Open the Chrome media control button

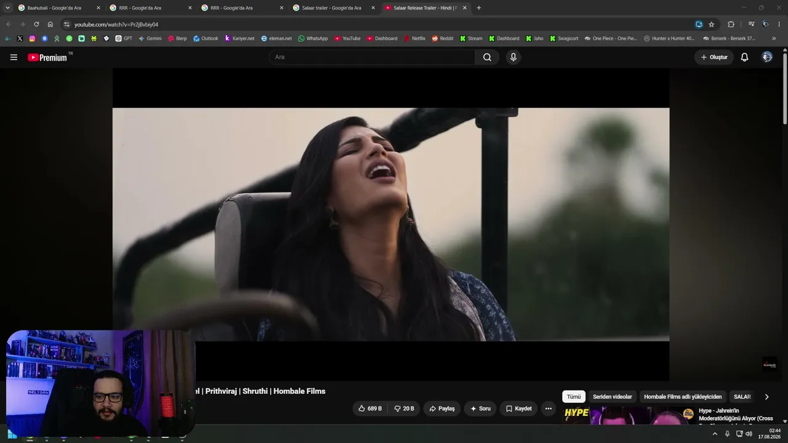point(752,25)
